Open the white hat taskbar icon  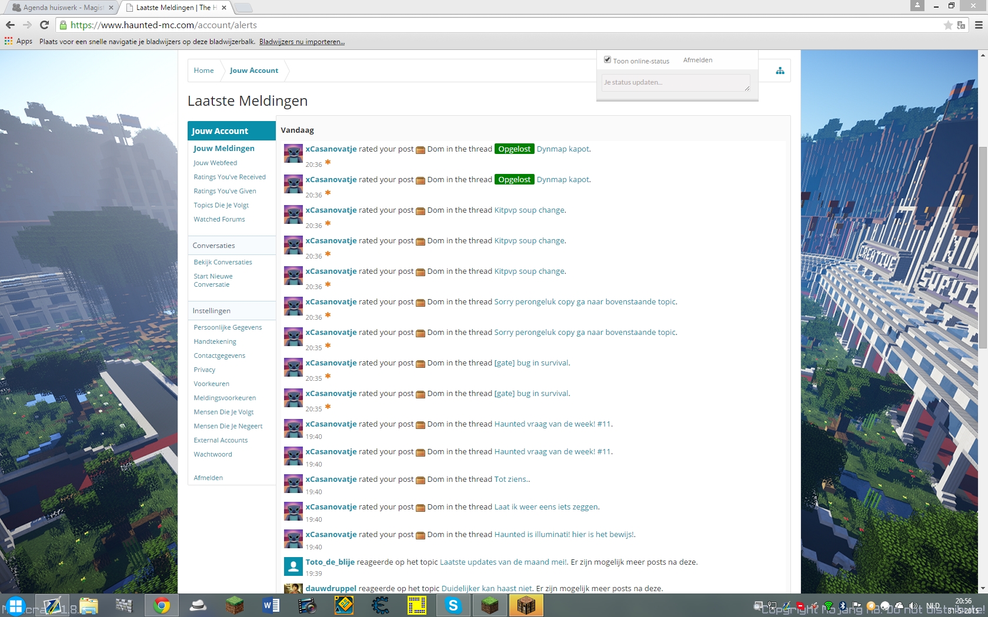click(198, 606)
